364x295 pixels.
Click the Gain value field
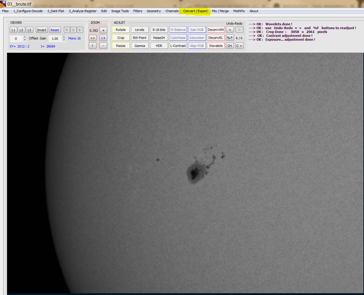point(55,39)
